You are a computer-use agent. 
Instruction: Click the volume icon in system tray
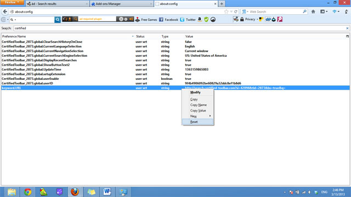309,192
